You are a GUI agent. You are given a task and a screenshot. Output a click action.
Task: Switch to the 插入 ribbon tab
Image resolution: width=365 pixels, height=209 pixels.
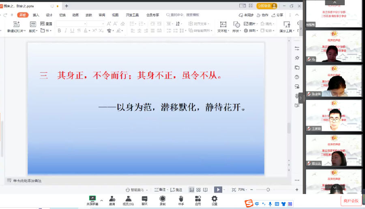tap(36, 15)
